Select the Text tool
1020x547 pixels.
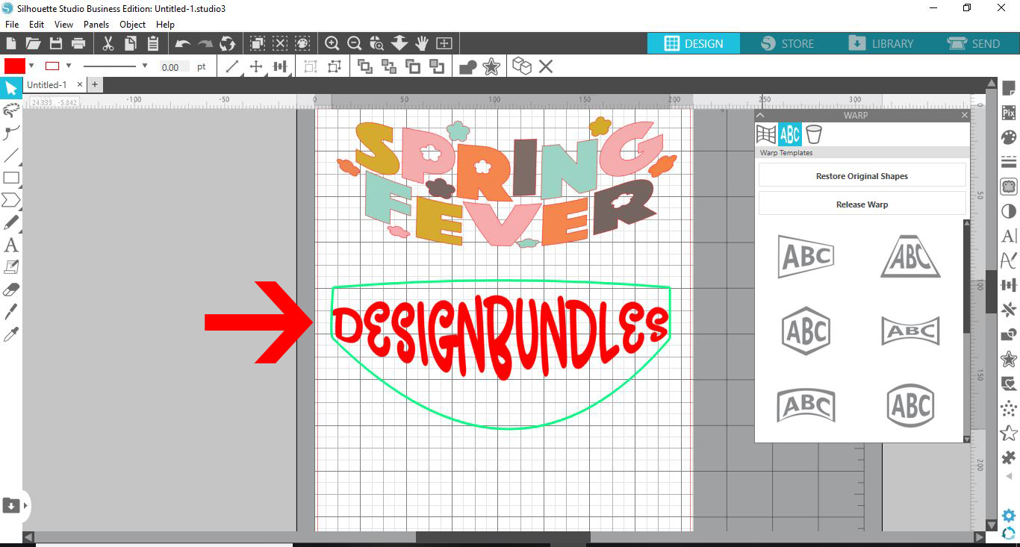10,245
